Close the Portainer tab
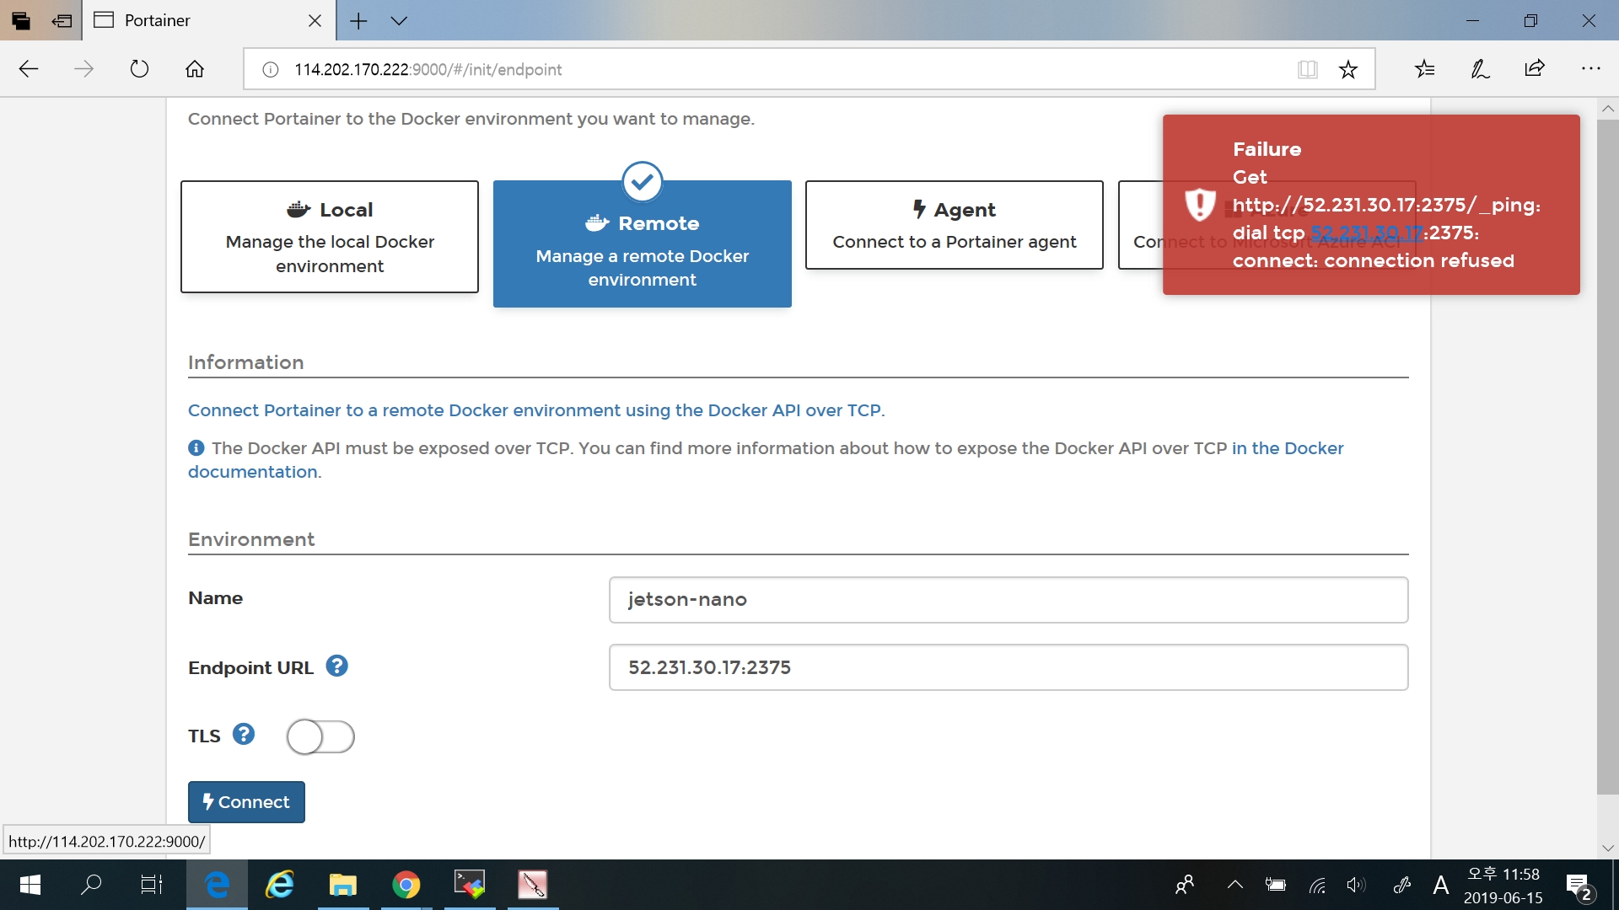Viewport: 1619px width, 910px height. pos(315,20)
